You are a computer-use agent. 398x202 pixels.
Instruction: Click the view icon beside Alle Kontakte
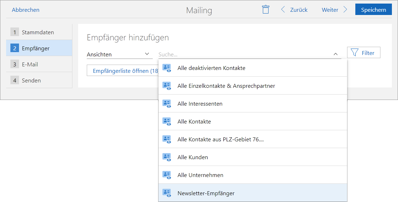(x=166, y=121)
